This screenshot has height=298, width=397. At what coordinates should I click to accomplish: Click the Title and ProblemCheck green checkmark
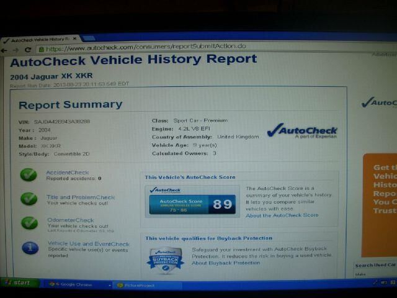point(29,199)
